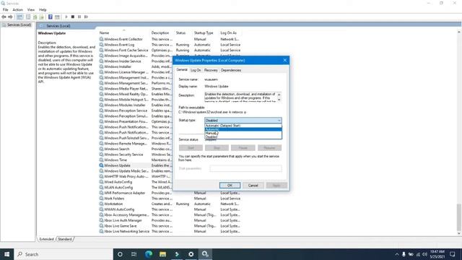Select the General tab in properties dialog

tap(182, 70)
